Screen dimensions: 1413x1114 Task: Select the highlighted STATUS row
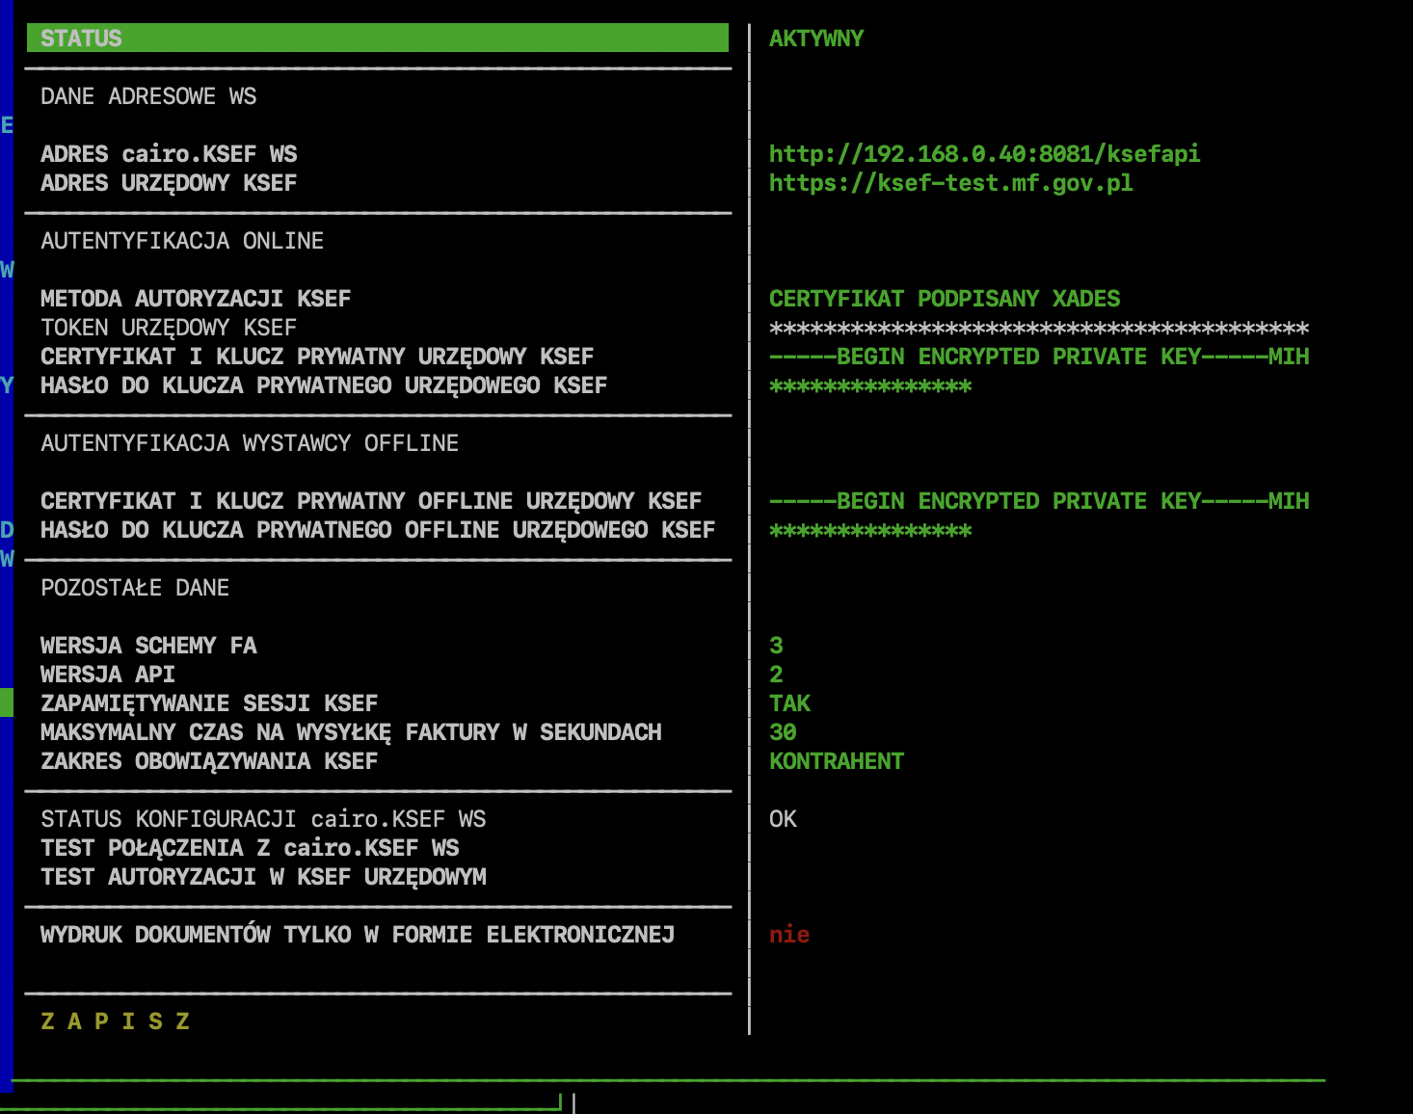[376, 39]
